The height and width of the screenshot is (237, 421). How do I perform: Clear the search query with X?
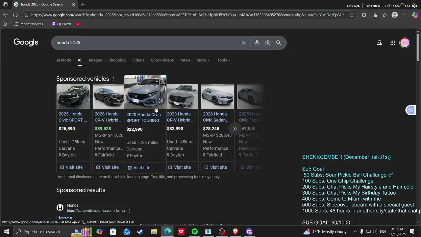pos(244,43)
